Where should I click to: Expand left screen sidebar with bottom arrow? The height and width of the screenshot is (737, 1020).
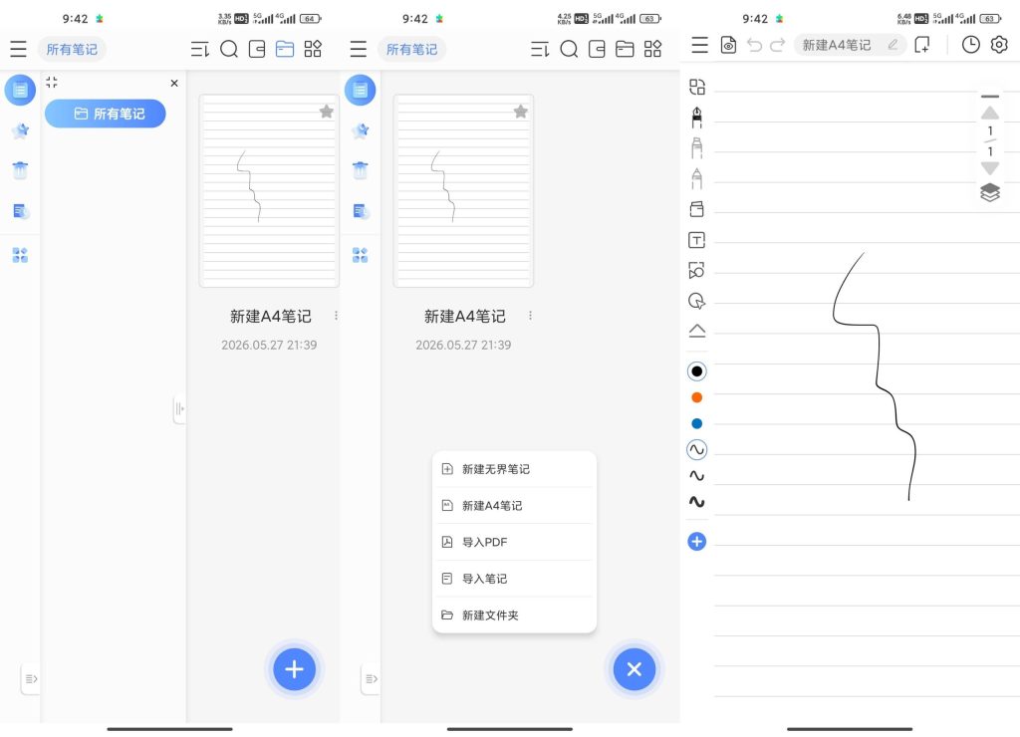(31, 679)
